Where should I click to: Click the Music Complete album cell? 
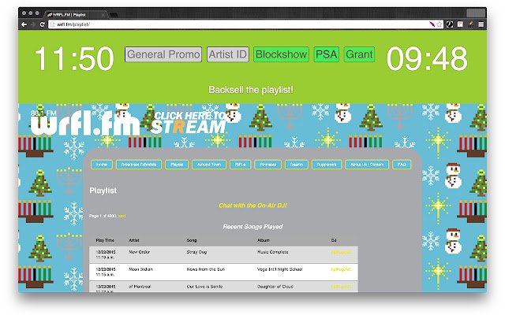[x=273, y=252]
